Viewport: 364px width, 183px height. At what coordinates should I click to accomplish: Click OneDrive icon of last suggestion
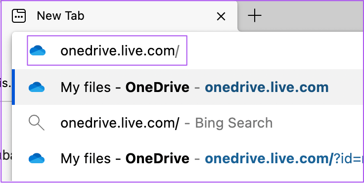point(37,159)
